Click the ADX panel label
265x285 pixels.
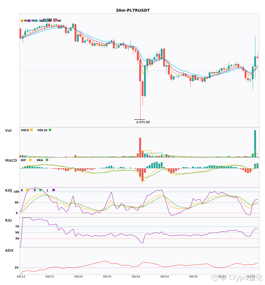click(x=9, y=250)
